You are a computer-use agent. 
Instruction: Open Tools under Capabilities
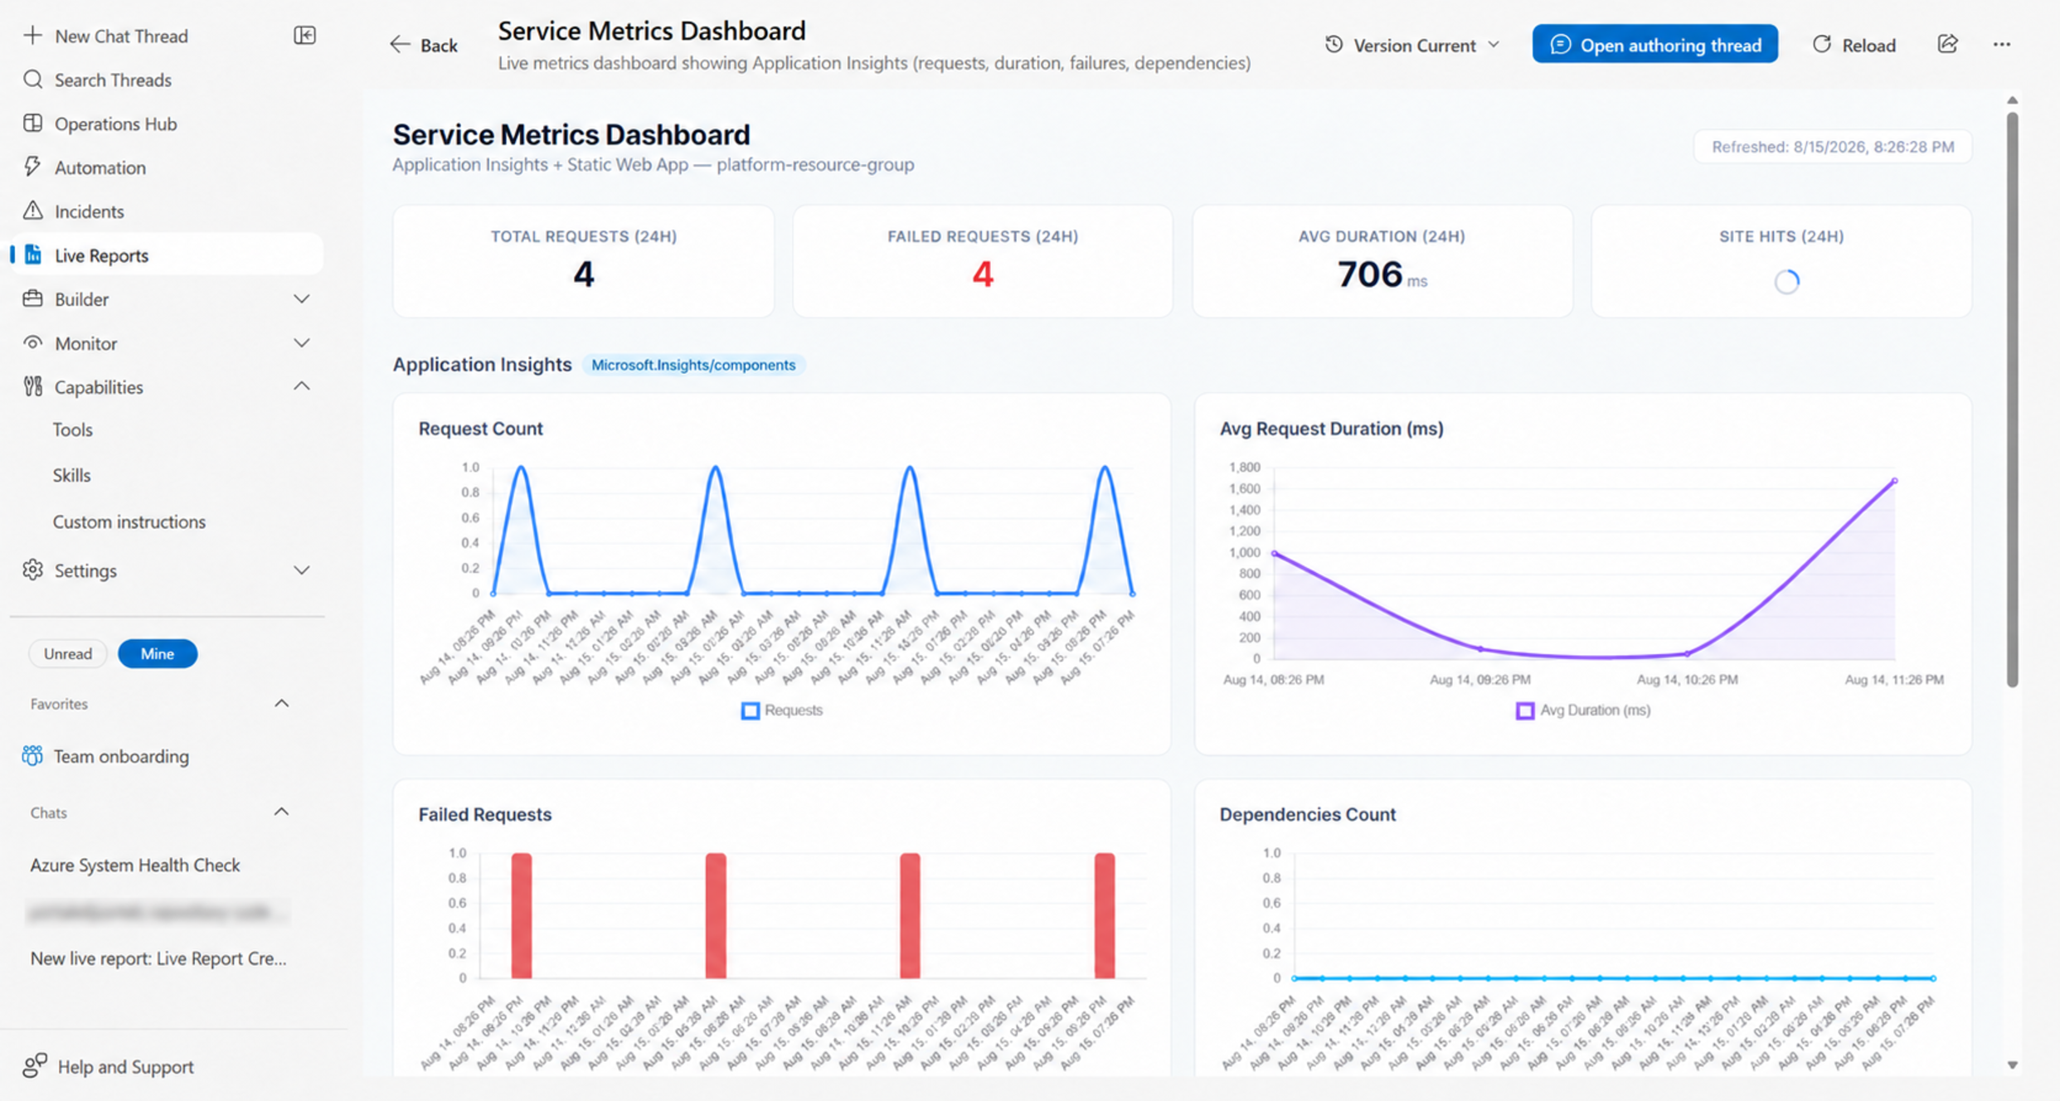73,429
